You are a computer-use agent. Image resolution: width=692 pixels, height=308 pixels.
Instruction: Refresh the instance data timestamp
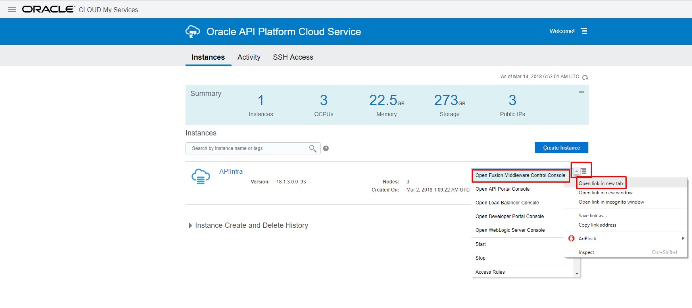click(585, 77)
